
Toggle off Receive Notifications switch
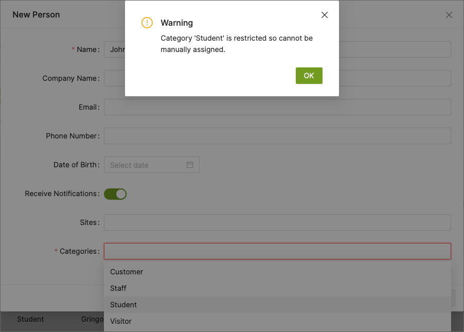point(115,194)
